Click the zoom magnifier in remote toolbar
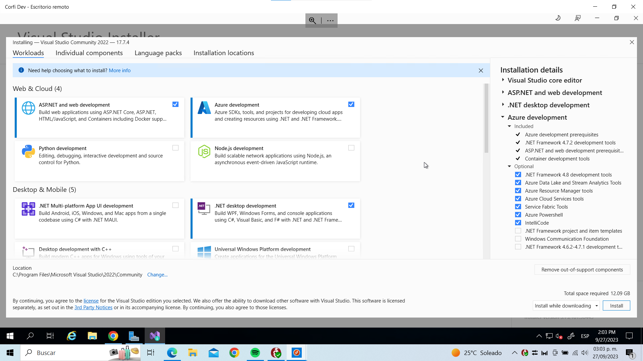This screenshot has height=361, width=643. (312, 20)
